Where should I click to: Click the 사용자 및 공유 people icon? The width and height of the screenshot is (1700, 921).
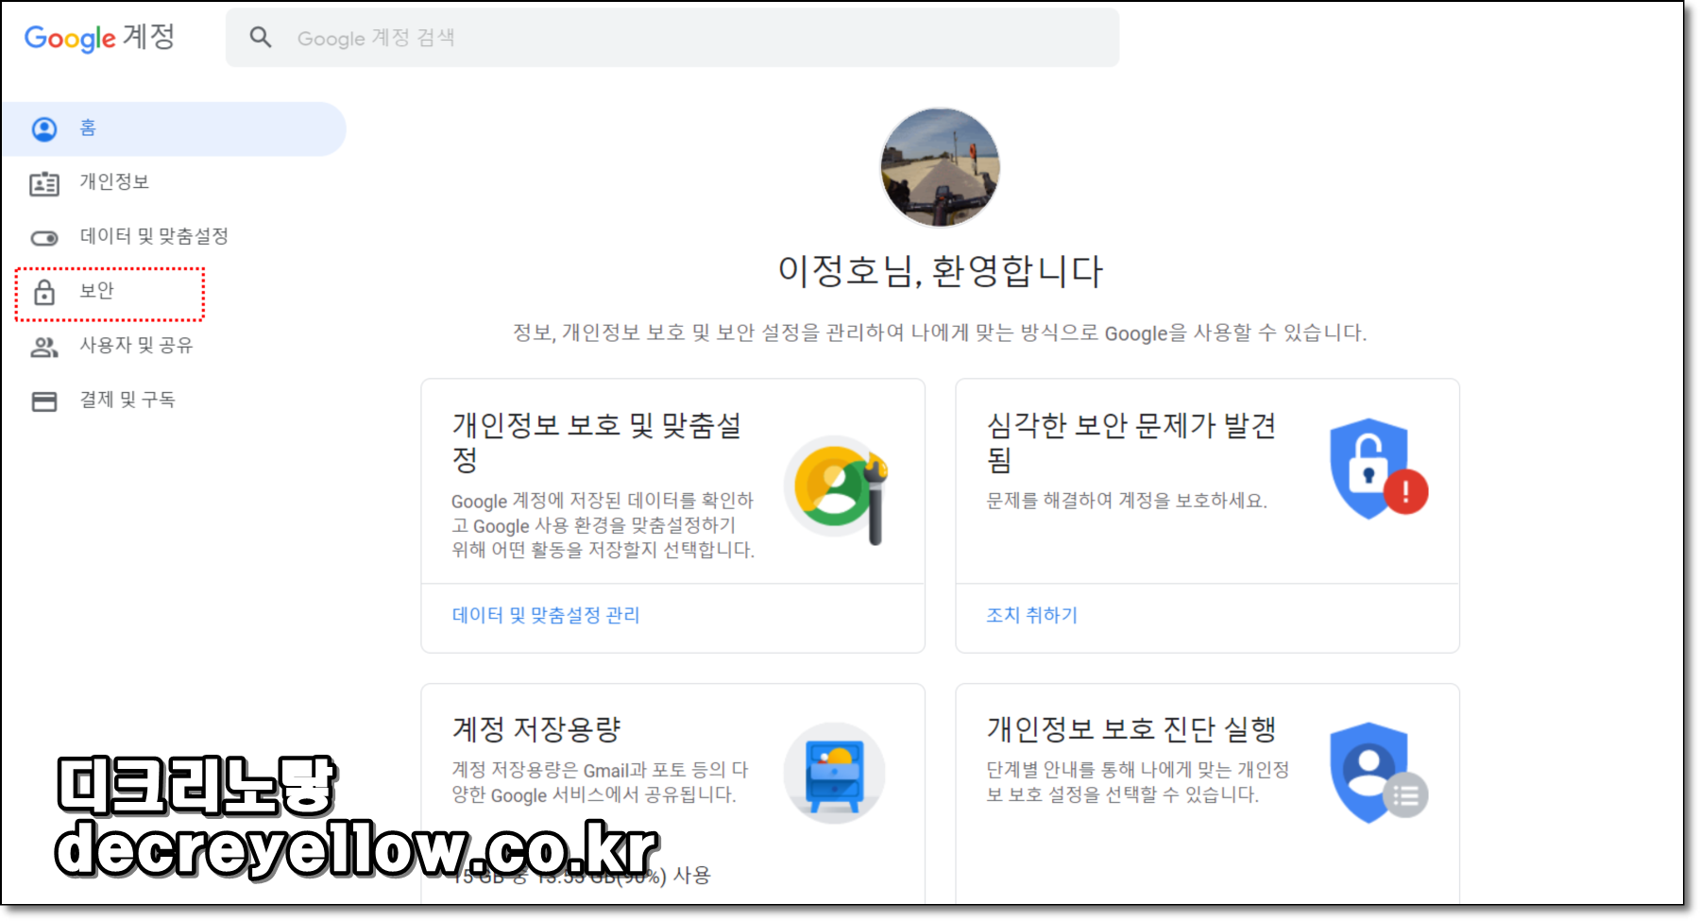pyautogui.click(x=44, y=347)
